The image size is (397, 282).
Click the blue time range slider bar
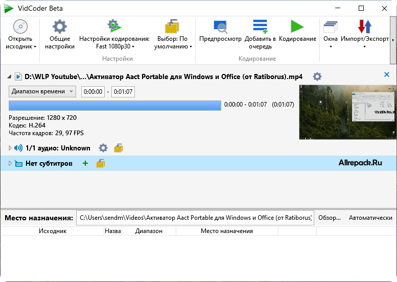point(115,106)
